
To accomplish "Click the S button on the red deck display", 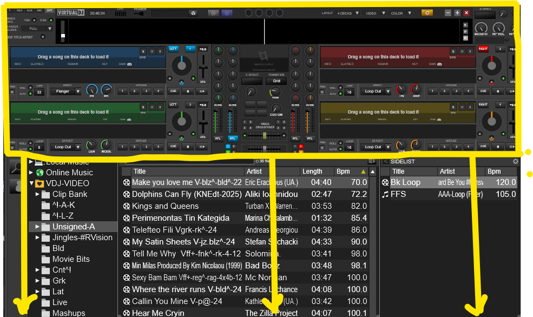I will (453, 51).
